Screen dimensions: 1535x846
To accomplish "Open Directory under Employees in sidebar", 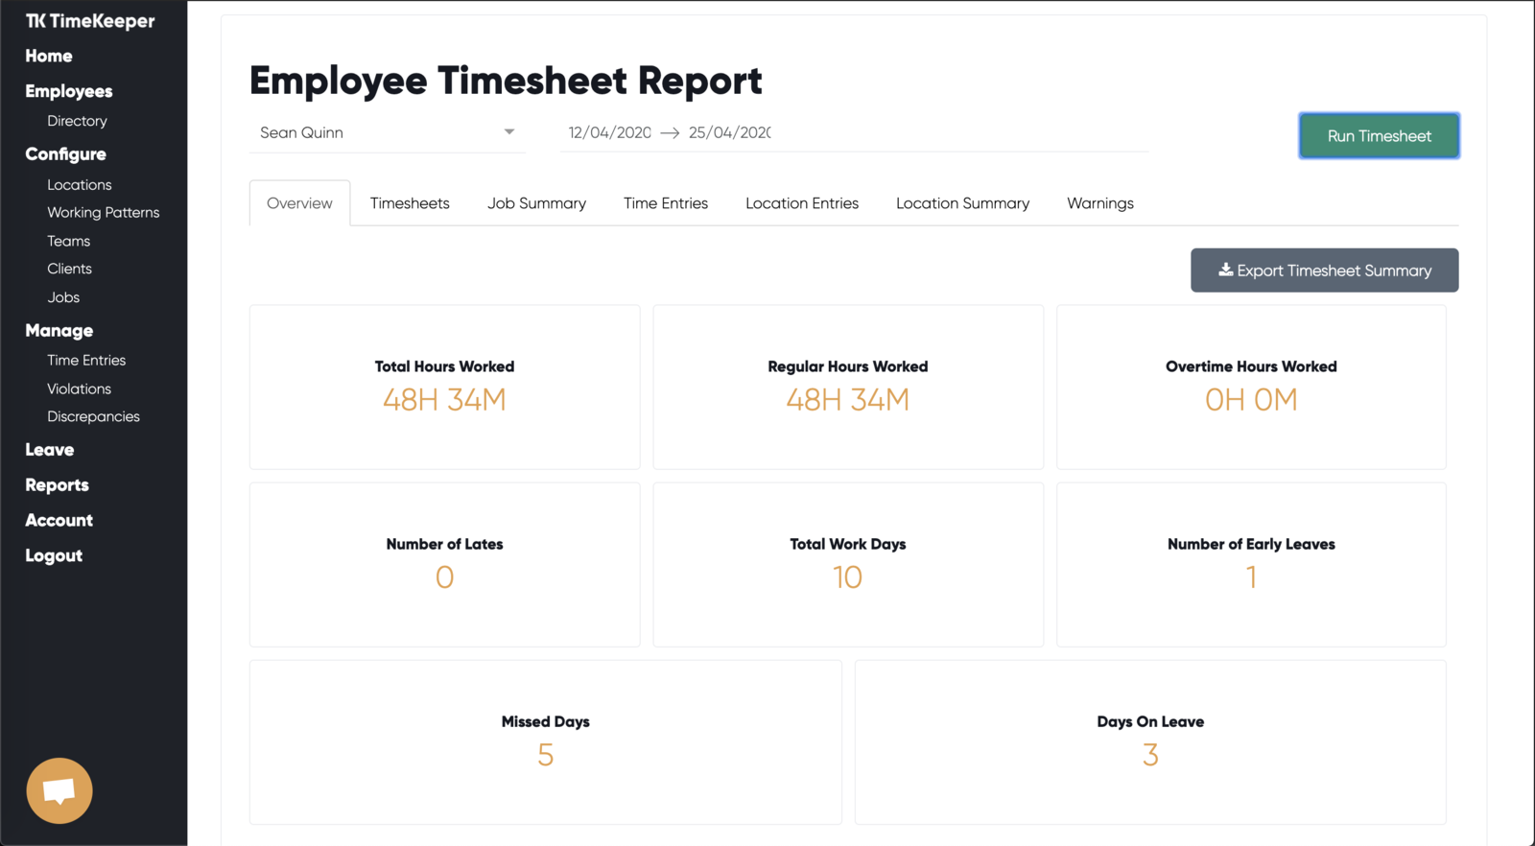I will point(77,121).
